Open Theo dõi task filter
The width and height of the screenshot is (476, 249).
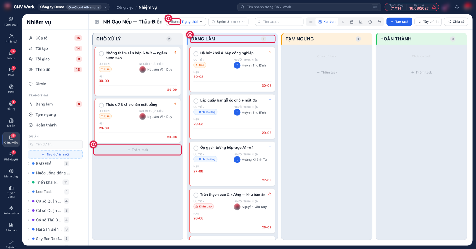pos(55,70)
